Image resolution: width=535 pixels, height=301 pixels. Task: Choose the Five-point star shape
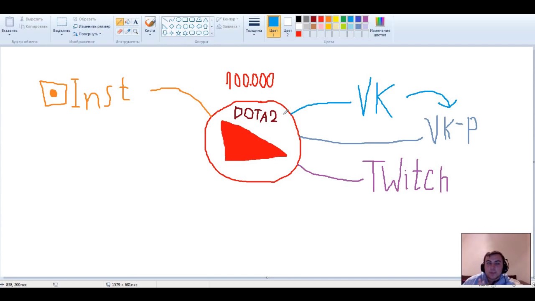tap(178, 33)
